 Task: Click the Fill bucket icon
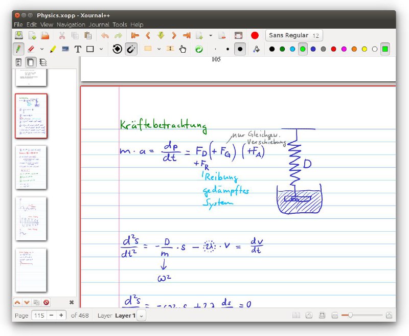[256, 49]
